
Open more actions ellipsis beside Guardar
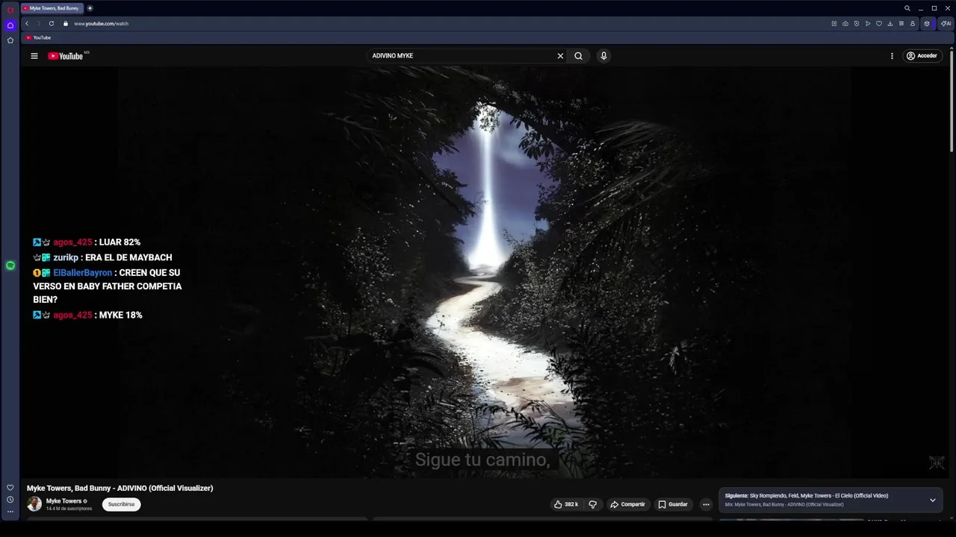click(706, 504)
